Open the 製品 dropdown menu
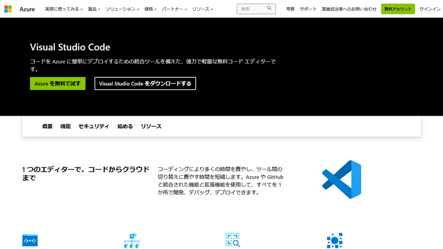 coord(94,9)
